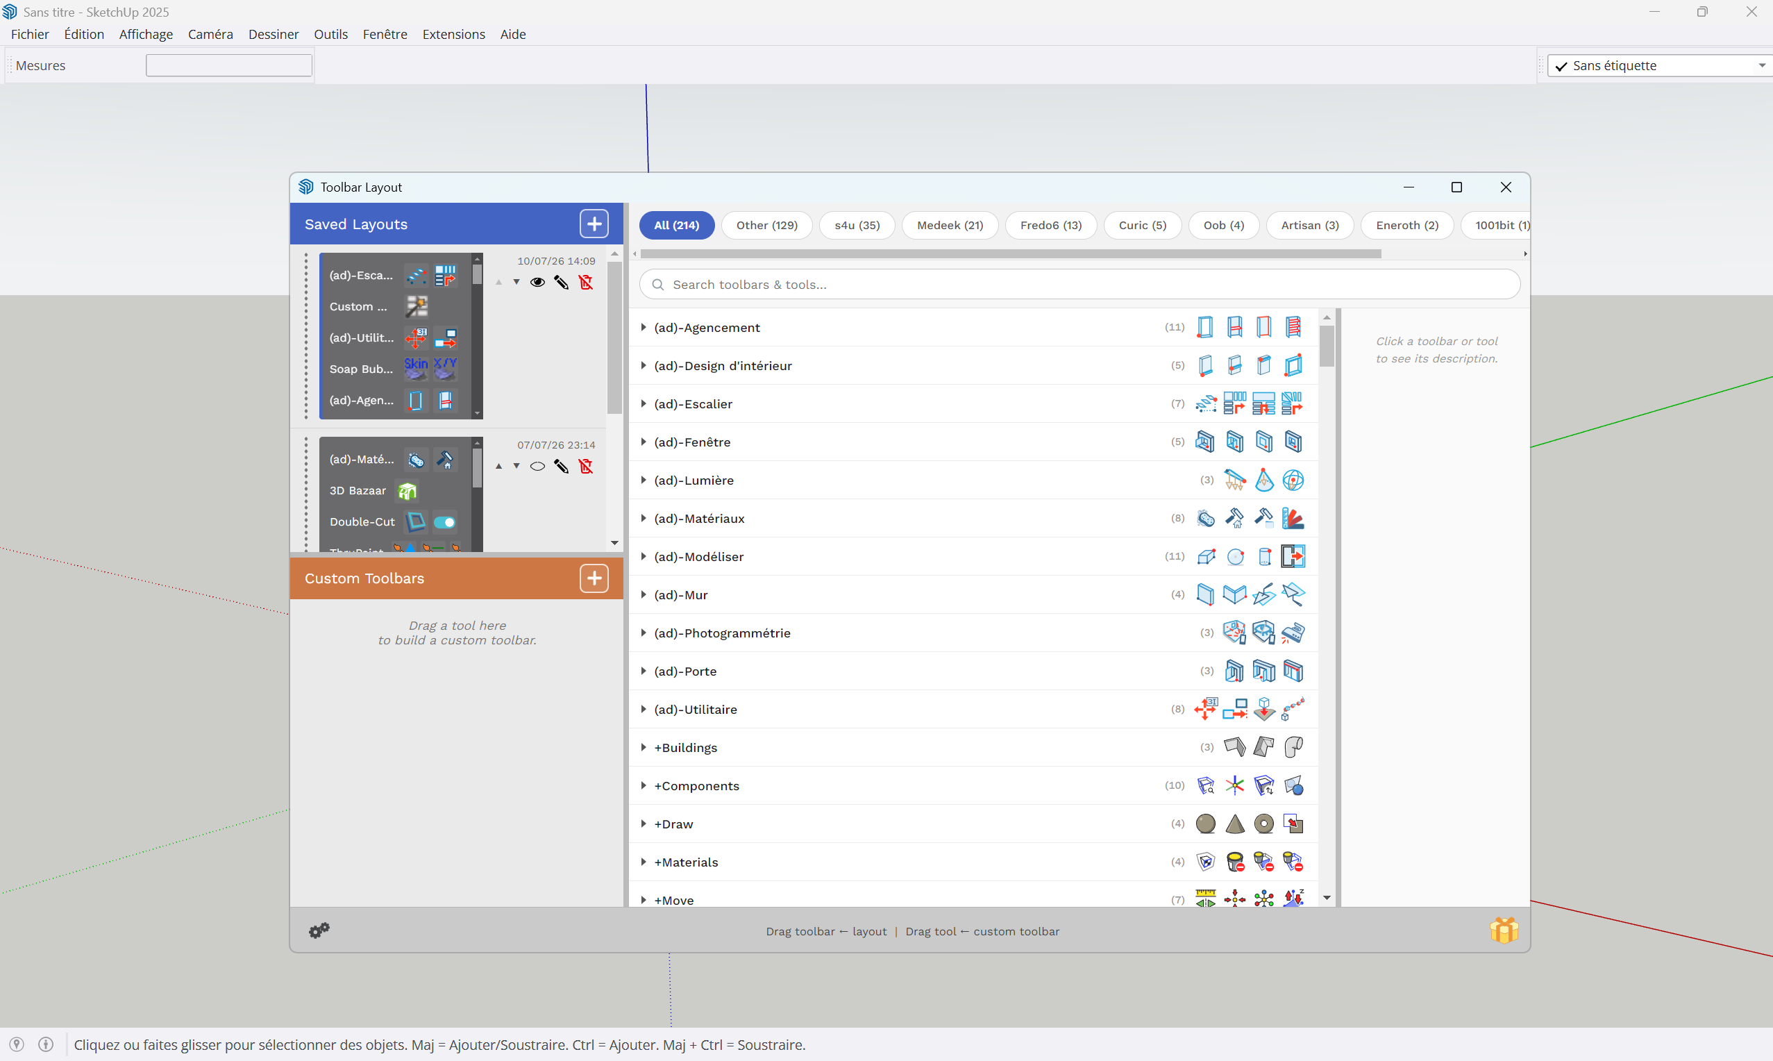Open the Sans étiquette tag dropdown
1773x1061 pixels.
(1660, 65)
